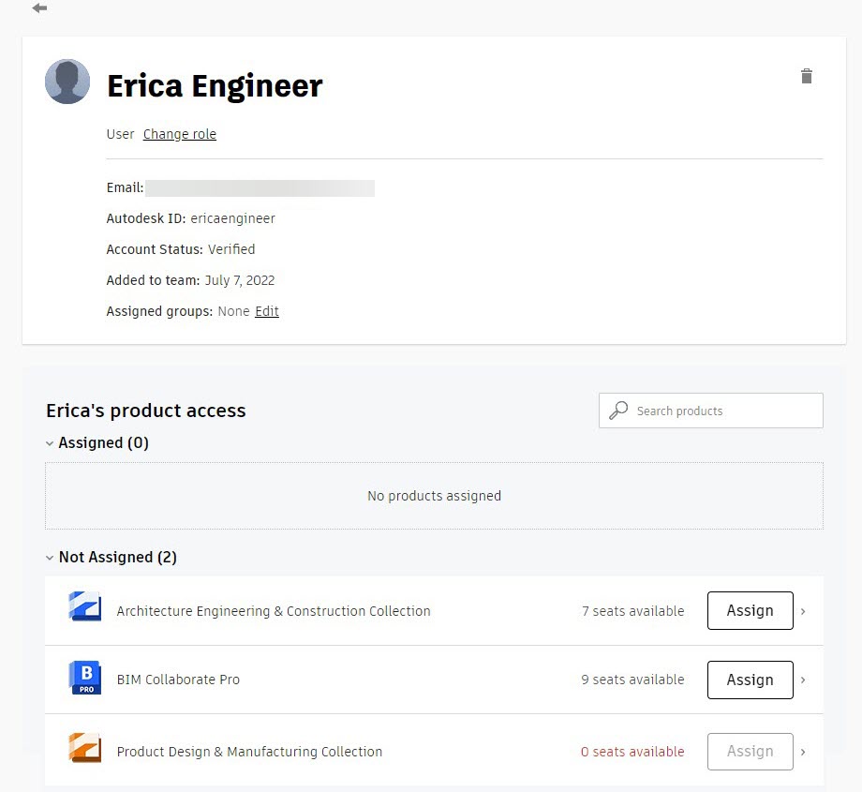Click Product Design & Manufacturing Collection icon

pyautogui.click(x=84, y=748)
